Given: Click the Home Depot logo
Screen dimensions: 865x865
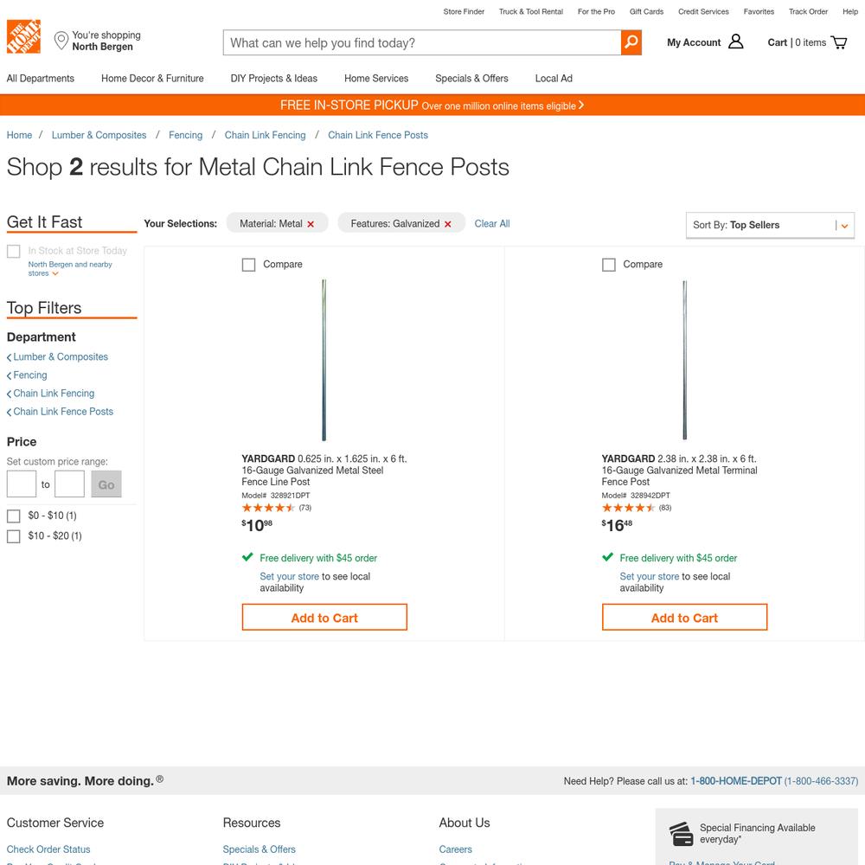Looking at the screenshot, I should pyautogui.click(x=23, y=37).
